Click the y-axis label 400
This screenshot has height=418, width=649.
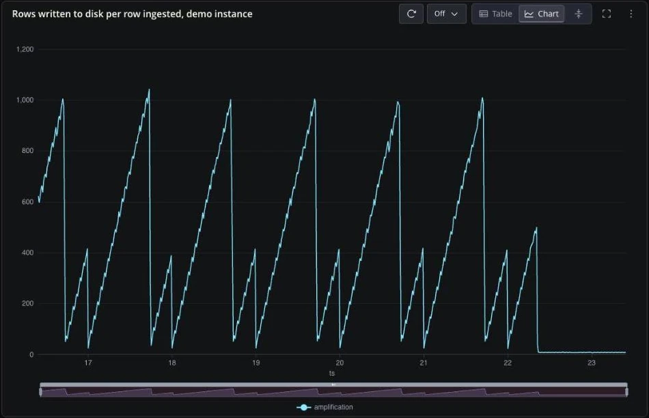(27, 253)
